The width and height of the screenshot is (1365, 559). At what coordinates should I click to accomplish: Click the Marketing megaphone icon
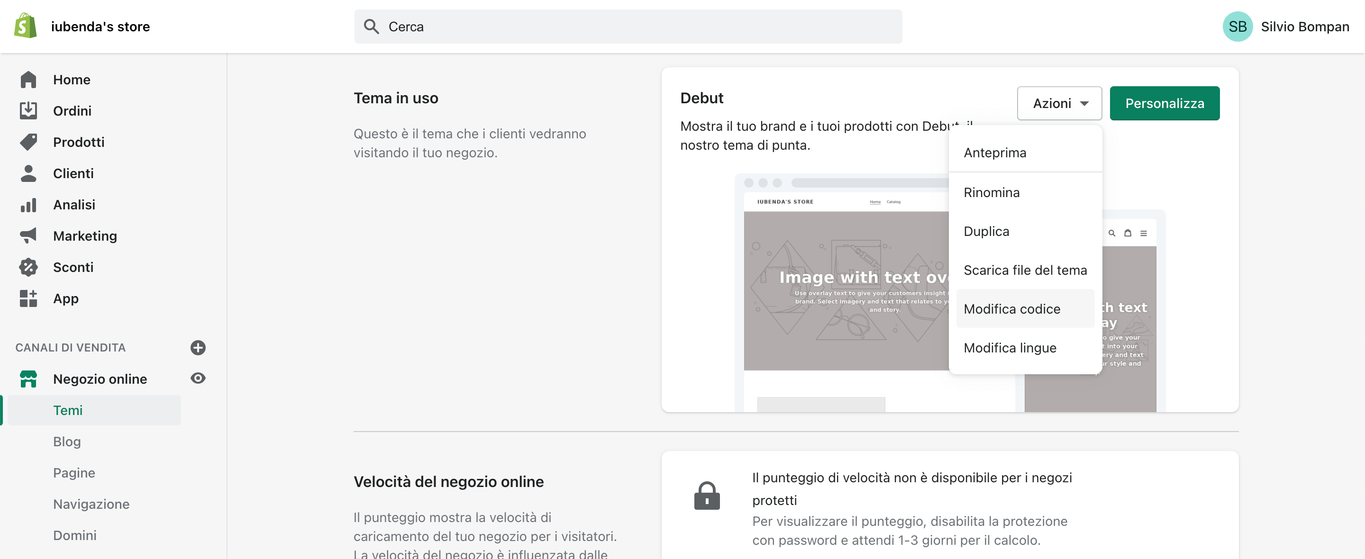coord(28,235)
